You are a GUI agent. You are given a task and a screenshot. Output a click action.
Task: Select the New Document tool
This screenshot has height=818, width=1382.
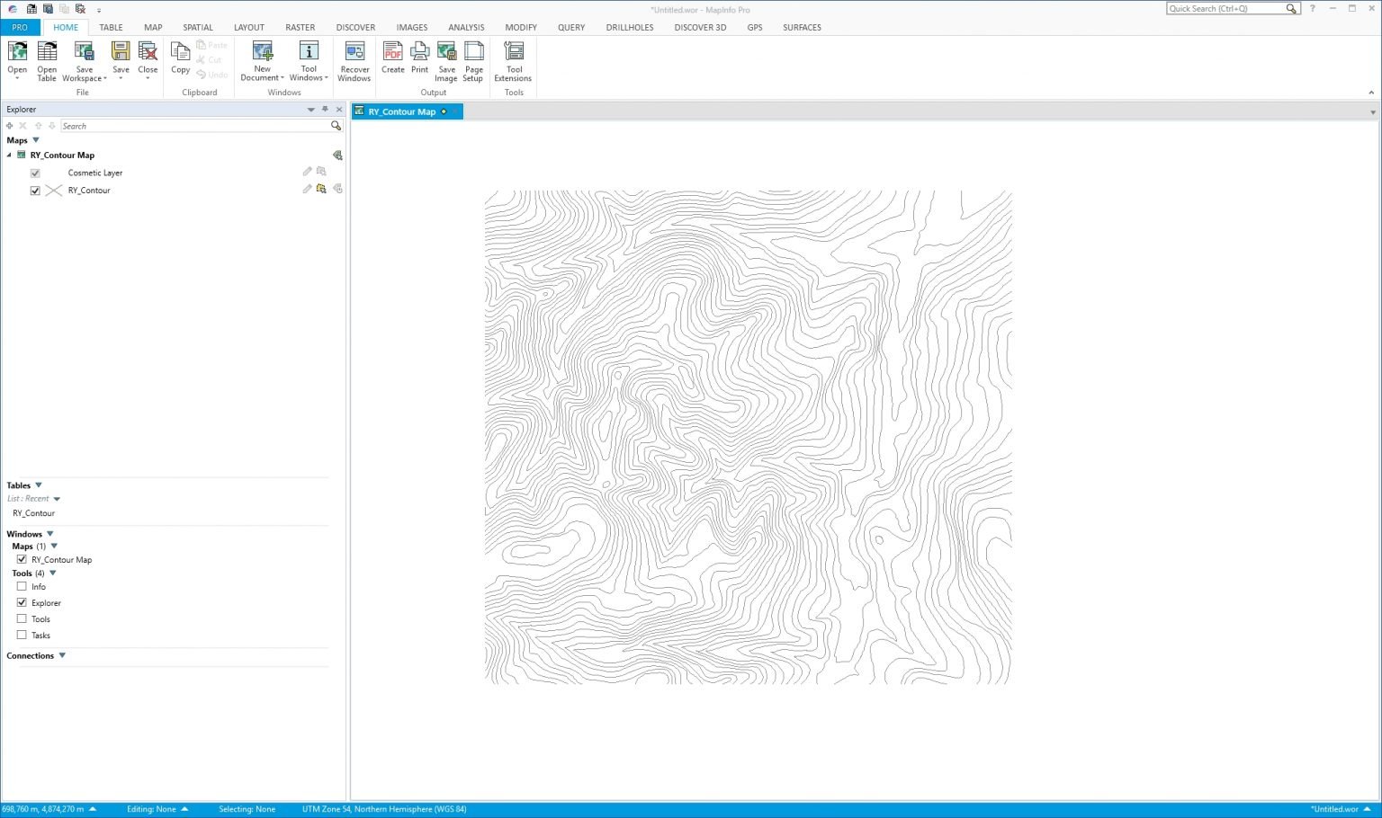coord(261,59)
